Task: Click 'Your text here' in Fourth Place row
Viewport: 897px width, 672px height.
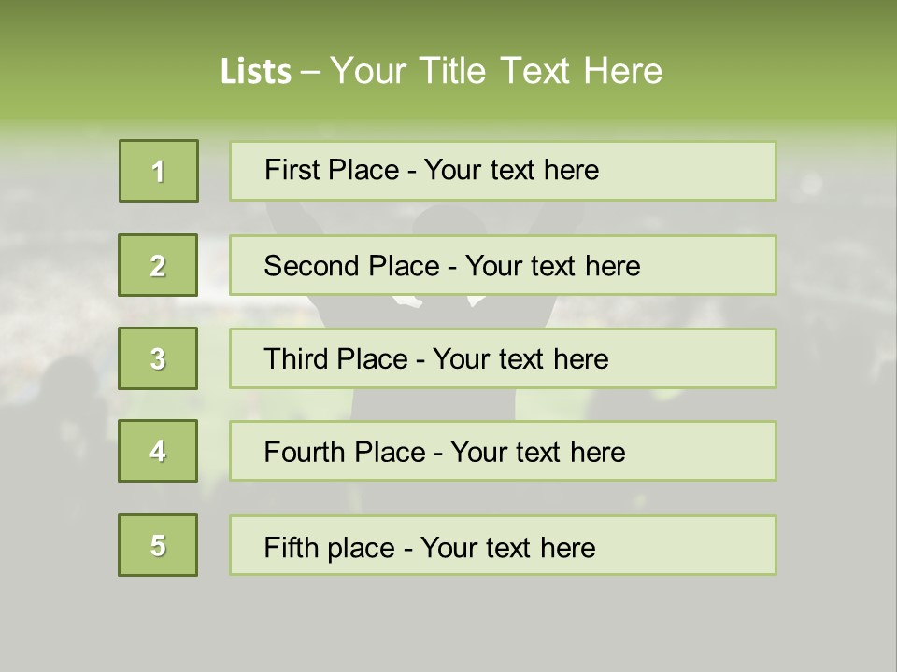Action: (537, 453)
